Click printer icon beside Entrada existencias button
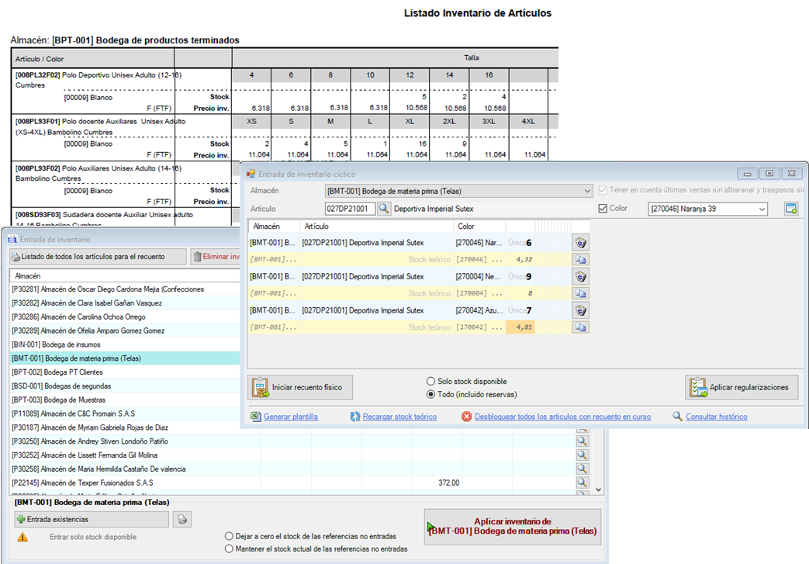 pos(182,519)
